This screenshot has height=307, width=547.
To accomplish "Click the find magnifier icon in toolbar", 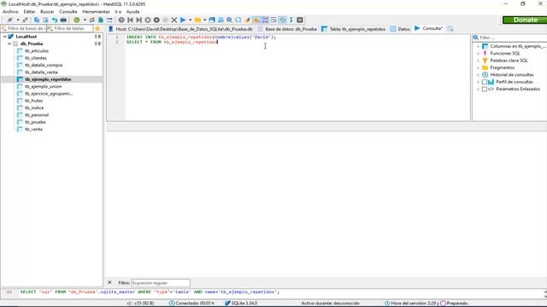I will pyautogui.click(x=230, y=20).
